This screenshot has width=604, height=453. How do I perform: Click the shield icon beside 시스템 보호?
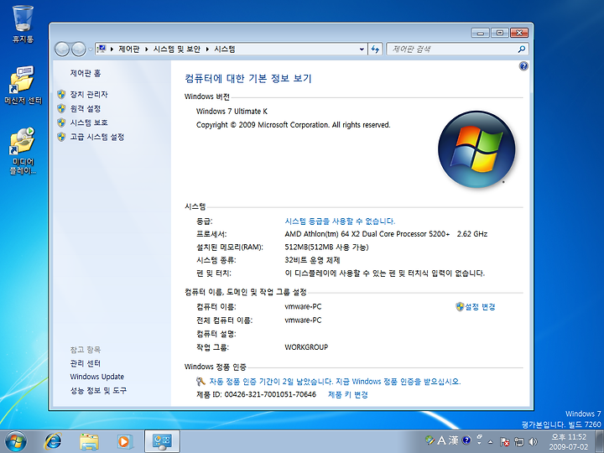[x=61, y=122]
